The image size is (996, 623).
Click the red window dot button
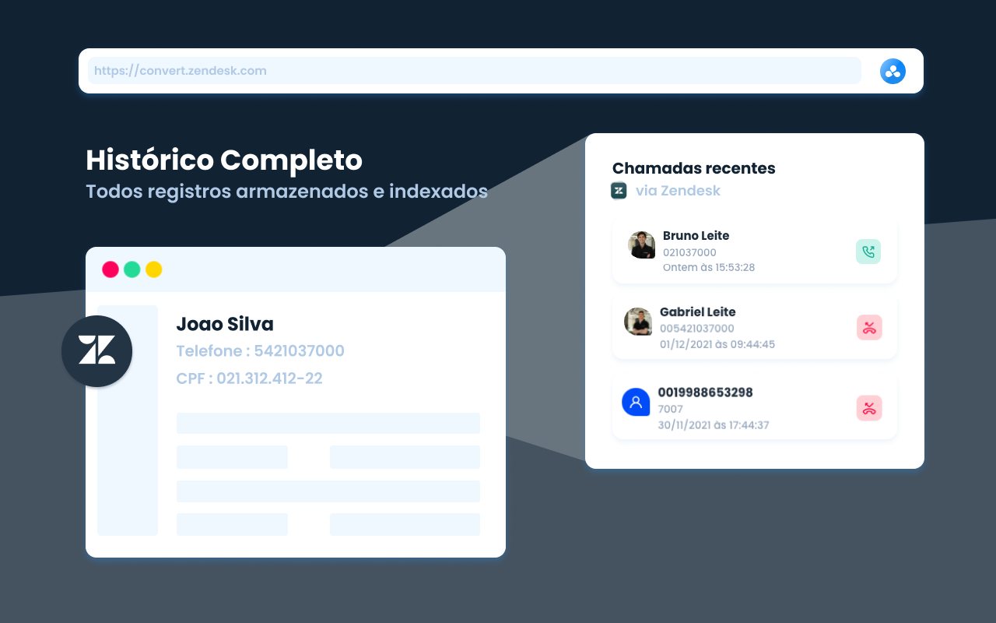pos(110,269)
